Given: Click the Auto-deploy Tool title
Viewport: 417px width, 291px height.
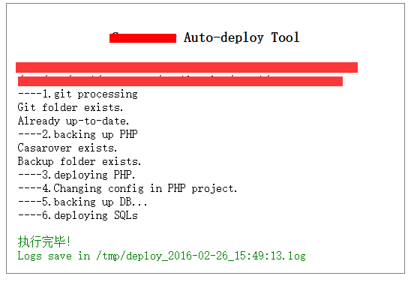Looking at the screenshot, I should pyautogui.click(x=241, y=37).
